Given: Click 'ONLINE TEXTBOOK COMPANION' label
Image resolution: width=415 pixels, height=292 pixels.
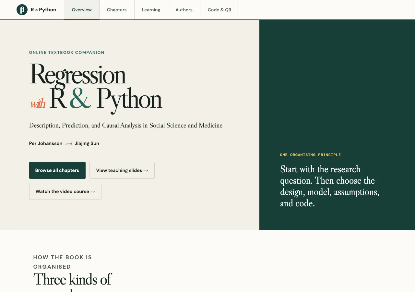Looking at the screenshot, I should click(x=67, y=53).
